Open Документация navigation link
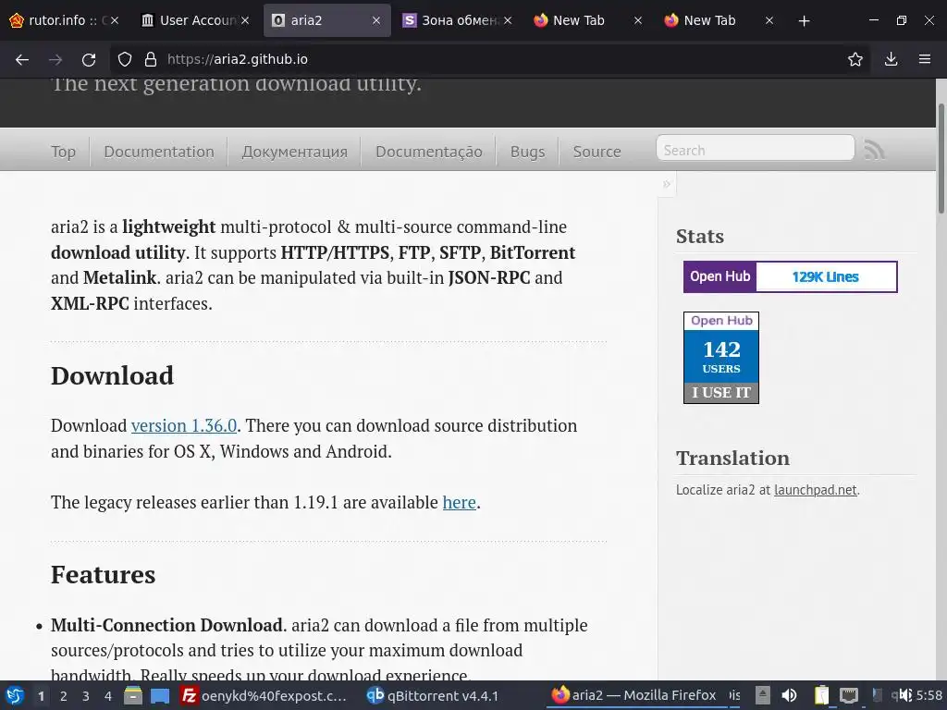Screen dimensions: 947x710 [295, 151]
